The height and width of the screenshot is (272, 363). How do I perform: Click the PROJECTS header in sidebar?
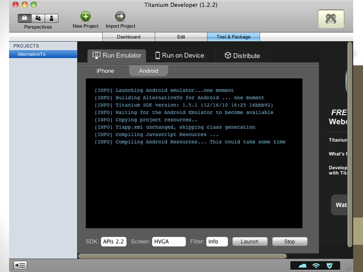tap(26, 46)
